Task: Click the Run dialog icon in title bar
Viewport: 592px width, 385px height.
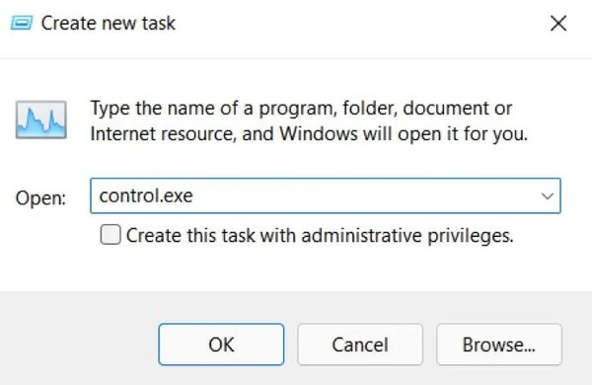Action: point(22,23)
